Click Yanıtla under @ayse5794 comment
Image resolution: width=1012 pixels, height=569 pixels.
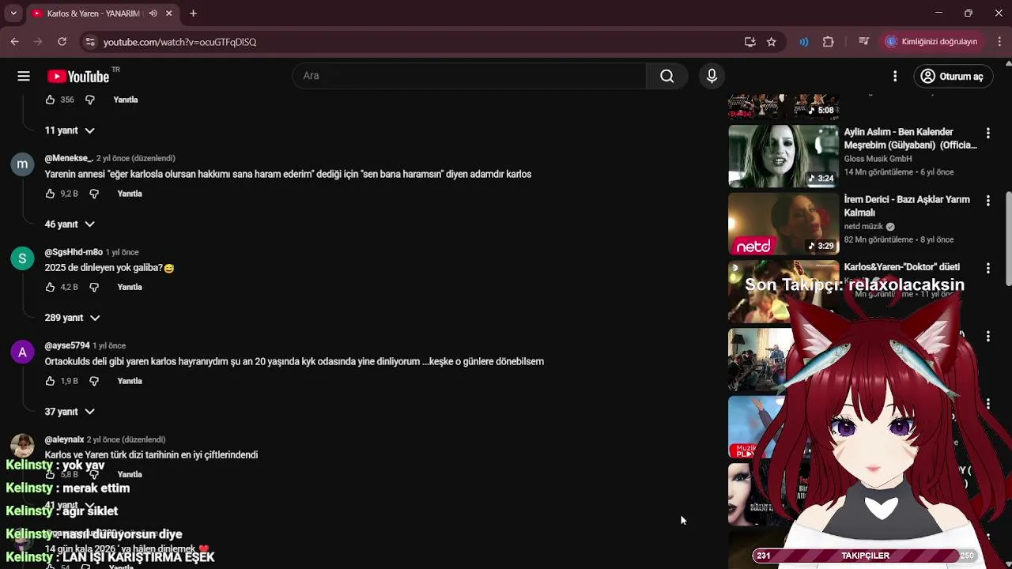(x=130, y=381)
